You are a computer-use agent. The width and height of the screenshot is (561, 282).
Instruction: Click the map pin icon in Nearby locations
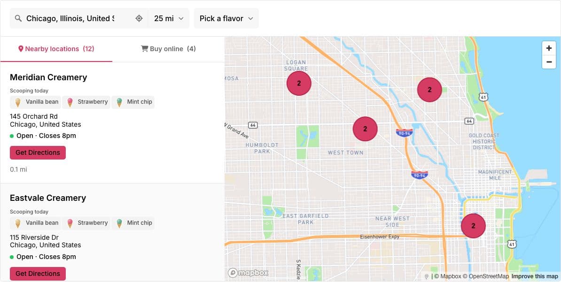tap(21, 49)
